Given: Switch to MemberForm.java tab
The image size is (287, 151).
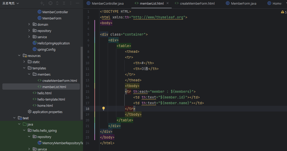Looking at the screenshot, I should pyautogui.click(x=241, y=3).
